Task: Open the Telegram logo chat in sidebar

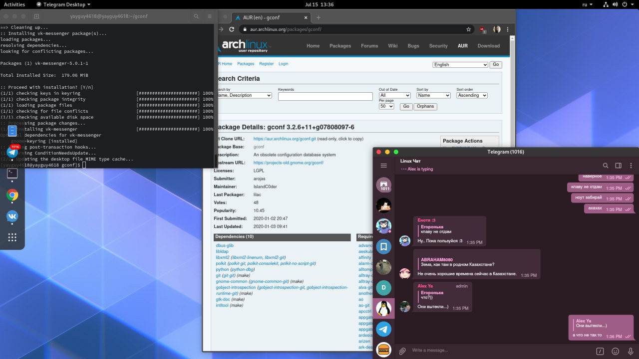Action: pos(384,329)
